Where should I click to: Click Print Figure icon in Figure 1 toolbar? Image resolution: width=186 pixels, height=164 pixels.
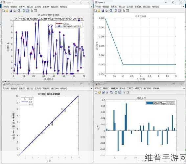tap(106, 10)
